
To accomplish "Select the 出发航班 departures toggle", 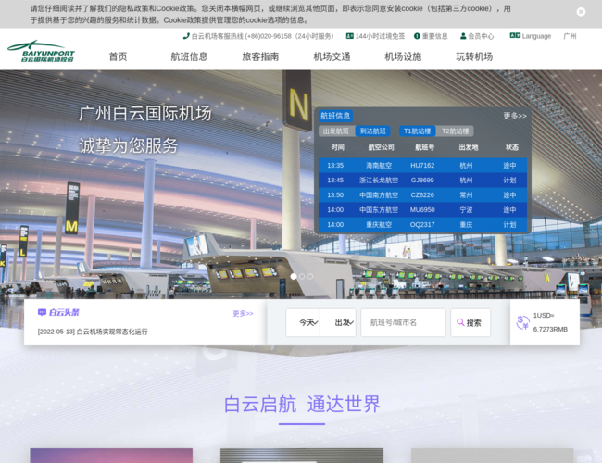I will (336, 131).
